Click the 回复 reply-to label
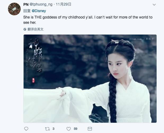The image size is (164, 133). [27, 11]
